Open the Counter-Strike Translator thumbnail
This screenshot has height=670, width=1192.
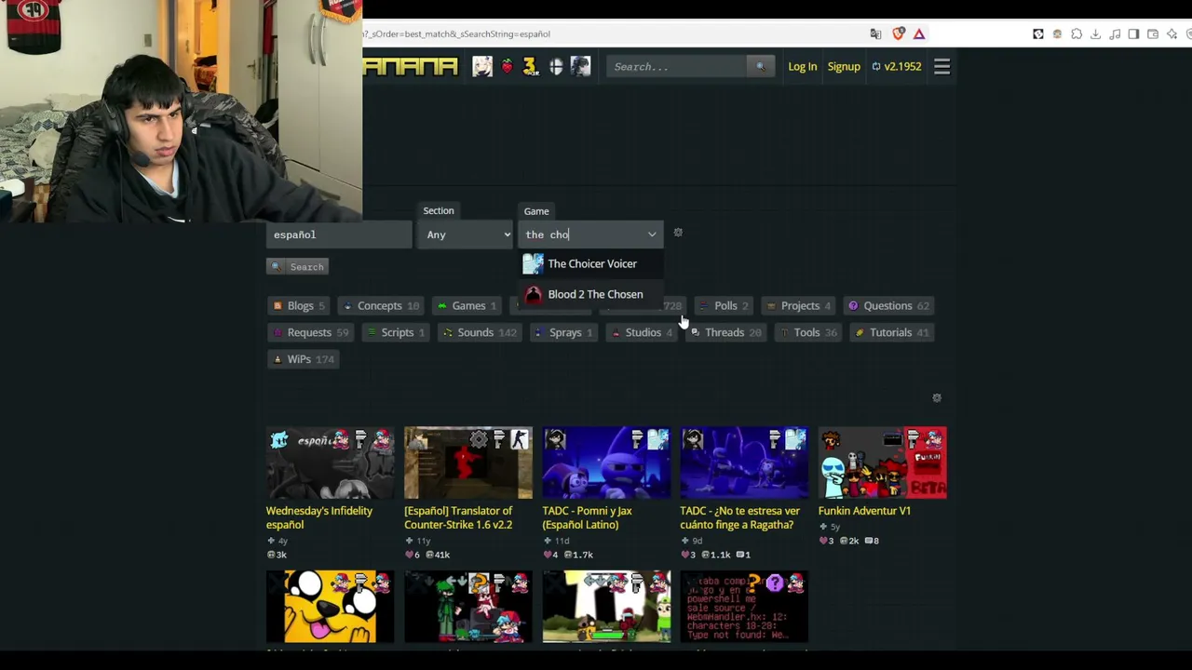click(467, 462)
